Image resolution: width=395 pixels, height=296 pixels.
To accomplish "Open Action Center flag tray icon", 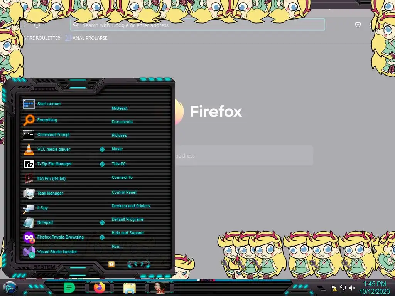I will coord(334,288).
